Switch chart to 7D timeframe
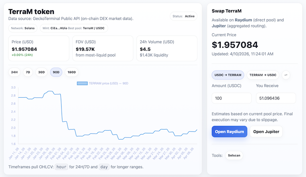 tap(28, 72)
